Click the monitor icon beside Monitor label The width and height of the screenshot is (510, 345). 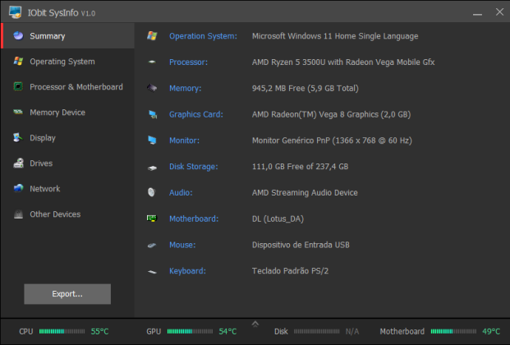coord(152,140)
